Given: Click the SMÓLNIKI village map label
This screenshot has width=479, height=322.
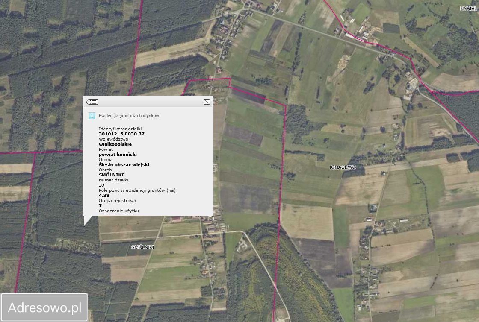Looking at the screenshot, I should coord(143,247).
